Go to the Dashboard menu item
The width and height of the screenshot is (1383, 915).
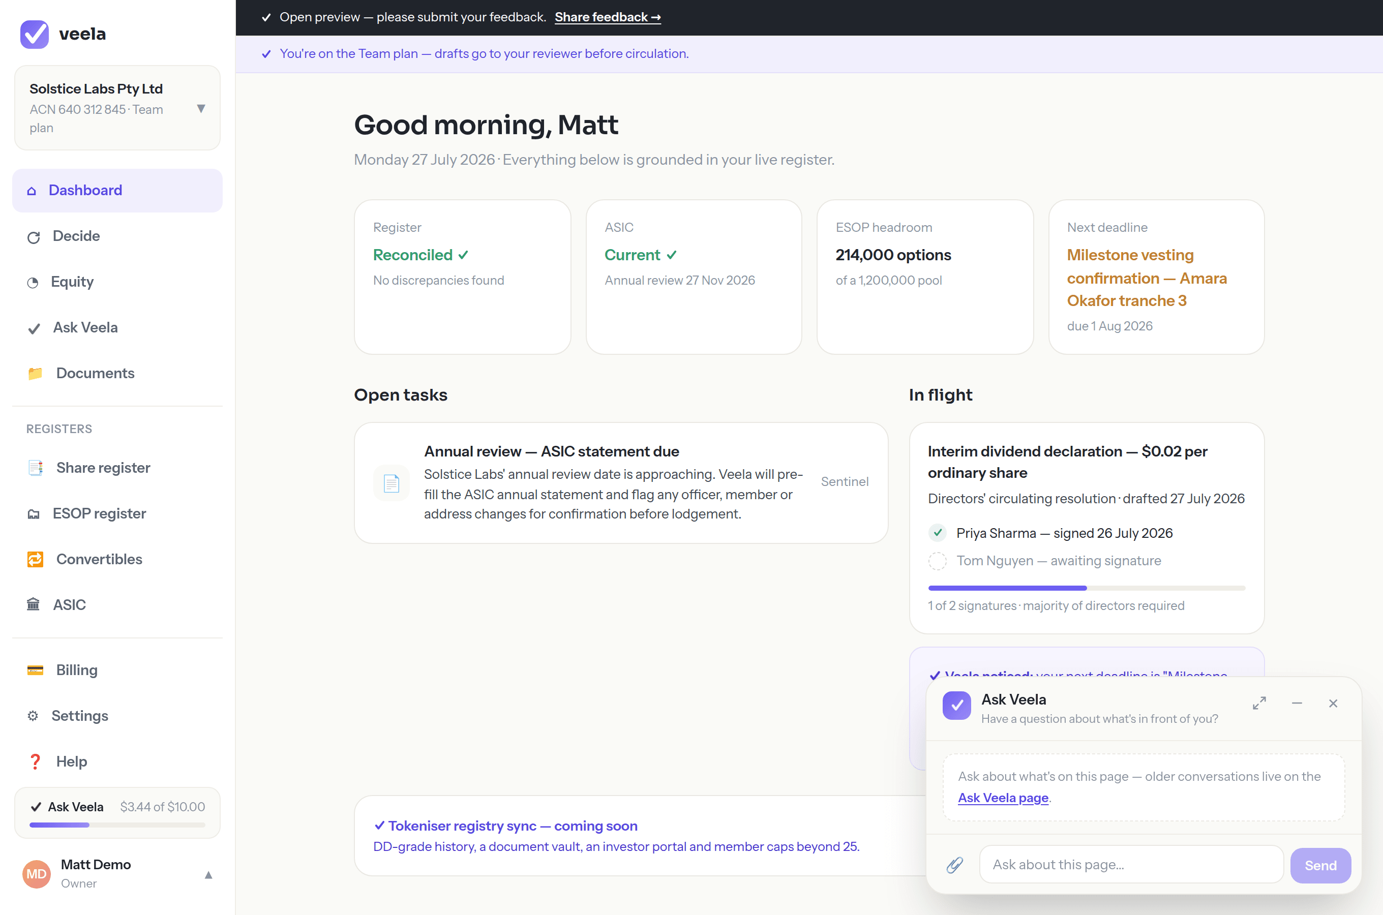point(117,191)
